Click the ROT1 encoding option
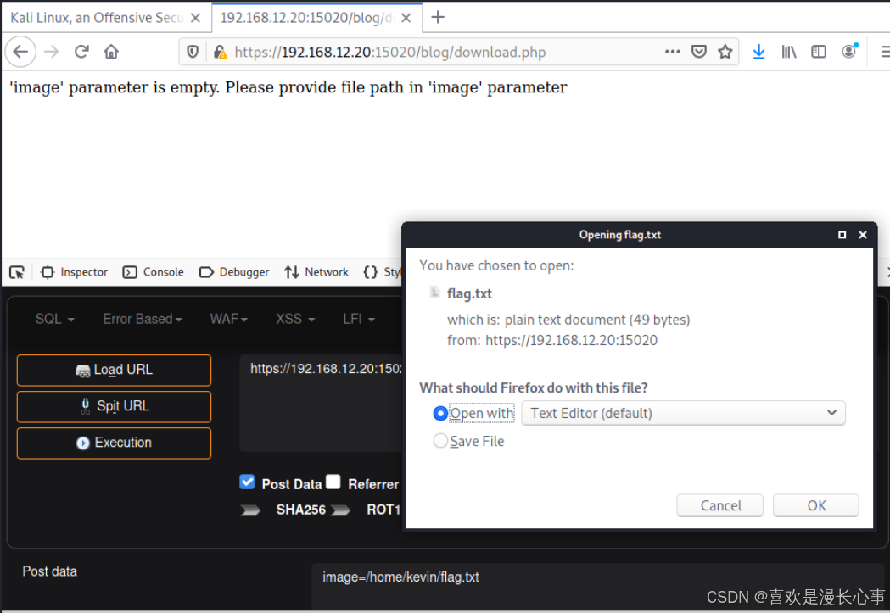 383,510
